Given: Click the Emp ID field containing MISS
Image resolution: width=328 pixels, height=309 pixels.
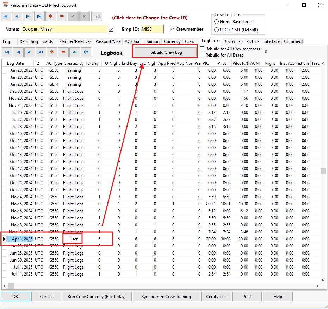Looking at the screenshot, I should click(x=152, y=29).
